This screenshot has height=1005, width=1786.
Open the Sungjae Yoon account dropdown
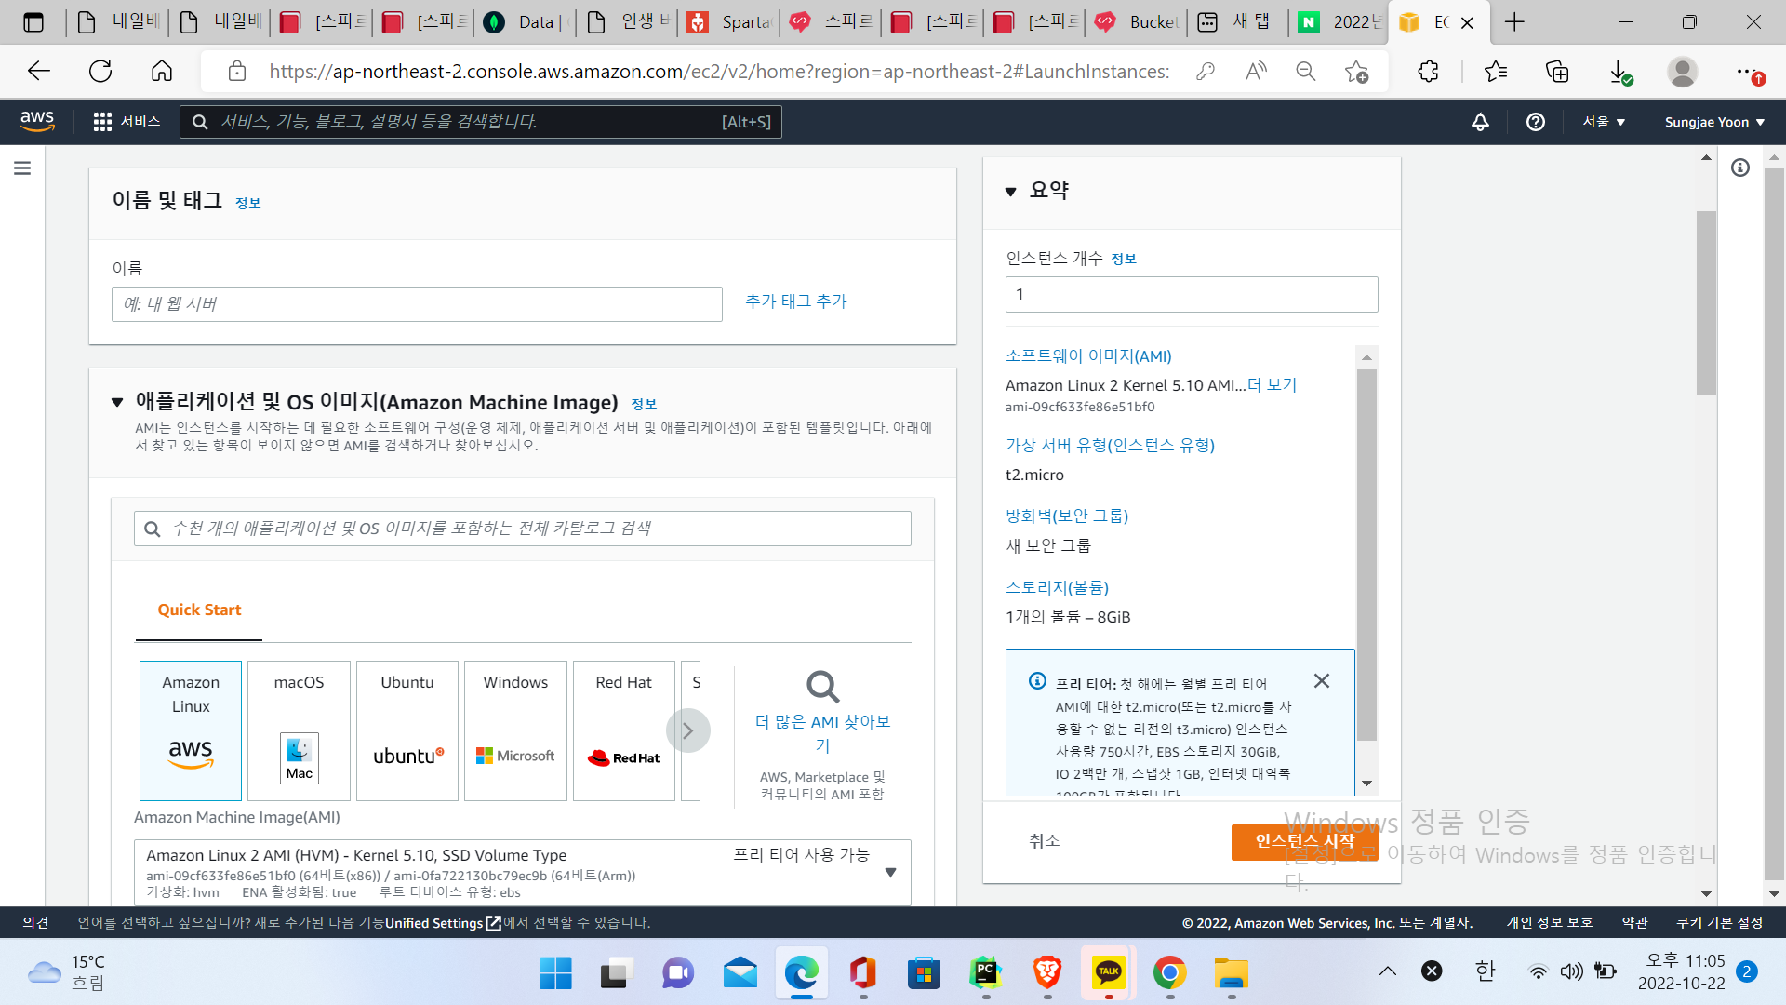[1714, 122]
